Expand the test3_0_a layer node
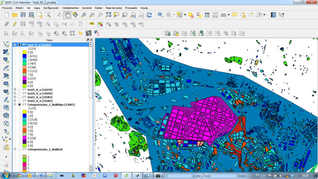 tap(15, 97)
